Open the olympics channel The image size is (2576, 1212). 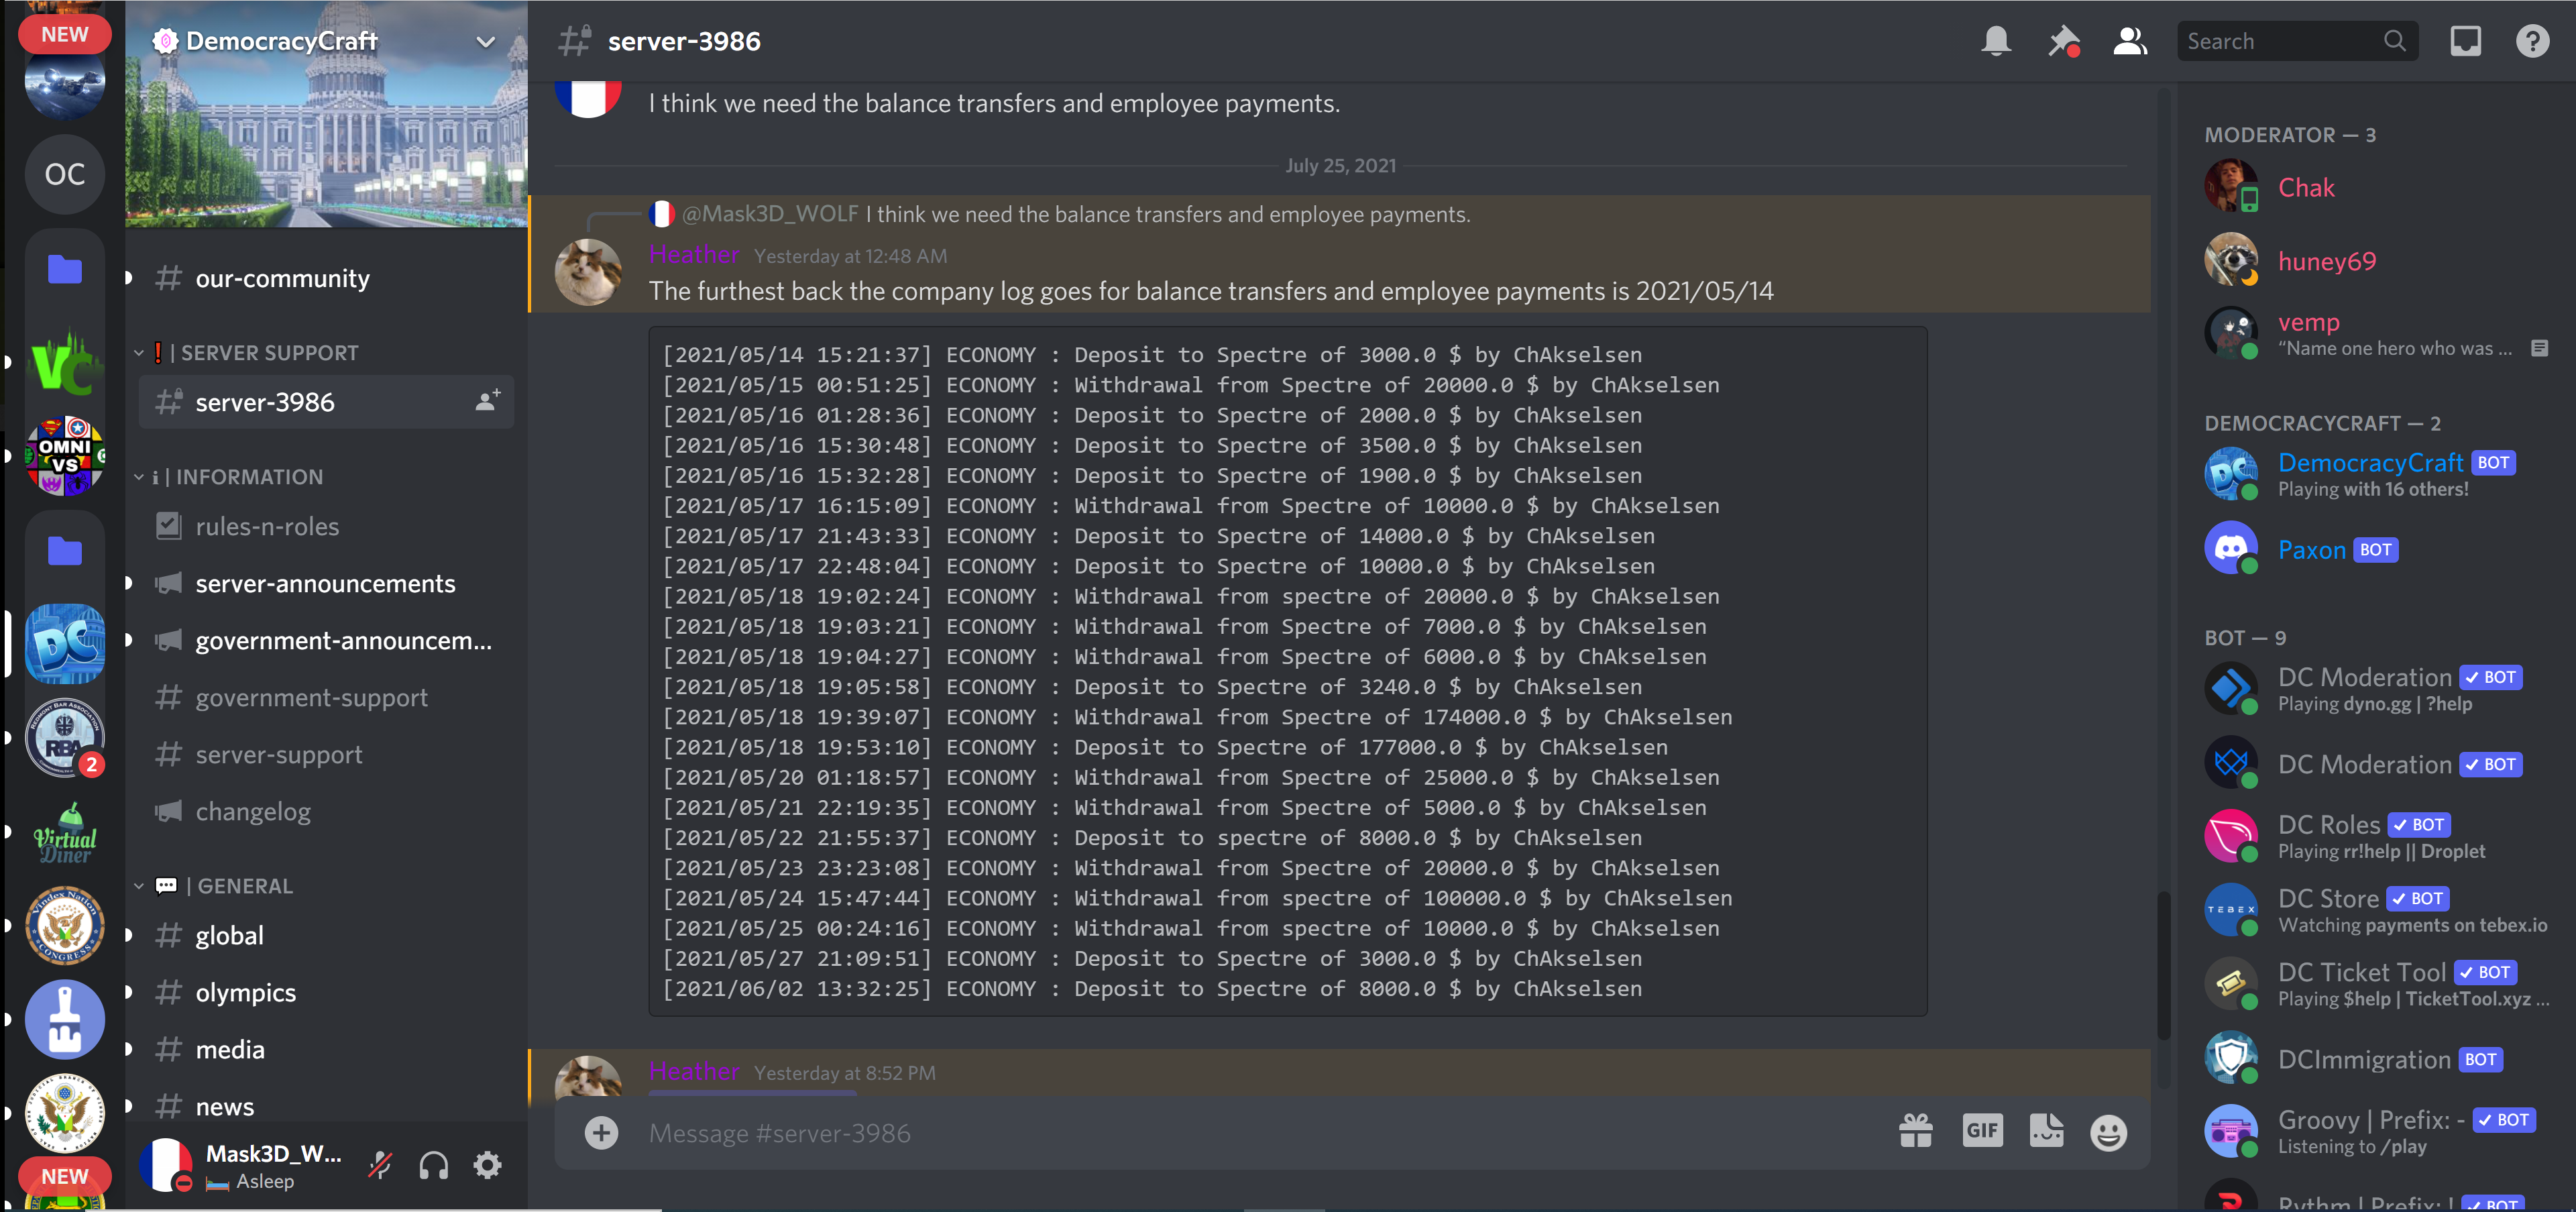click(326, 992)
